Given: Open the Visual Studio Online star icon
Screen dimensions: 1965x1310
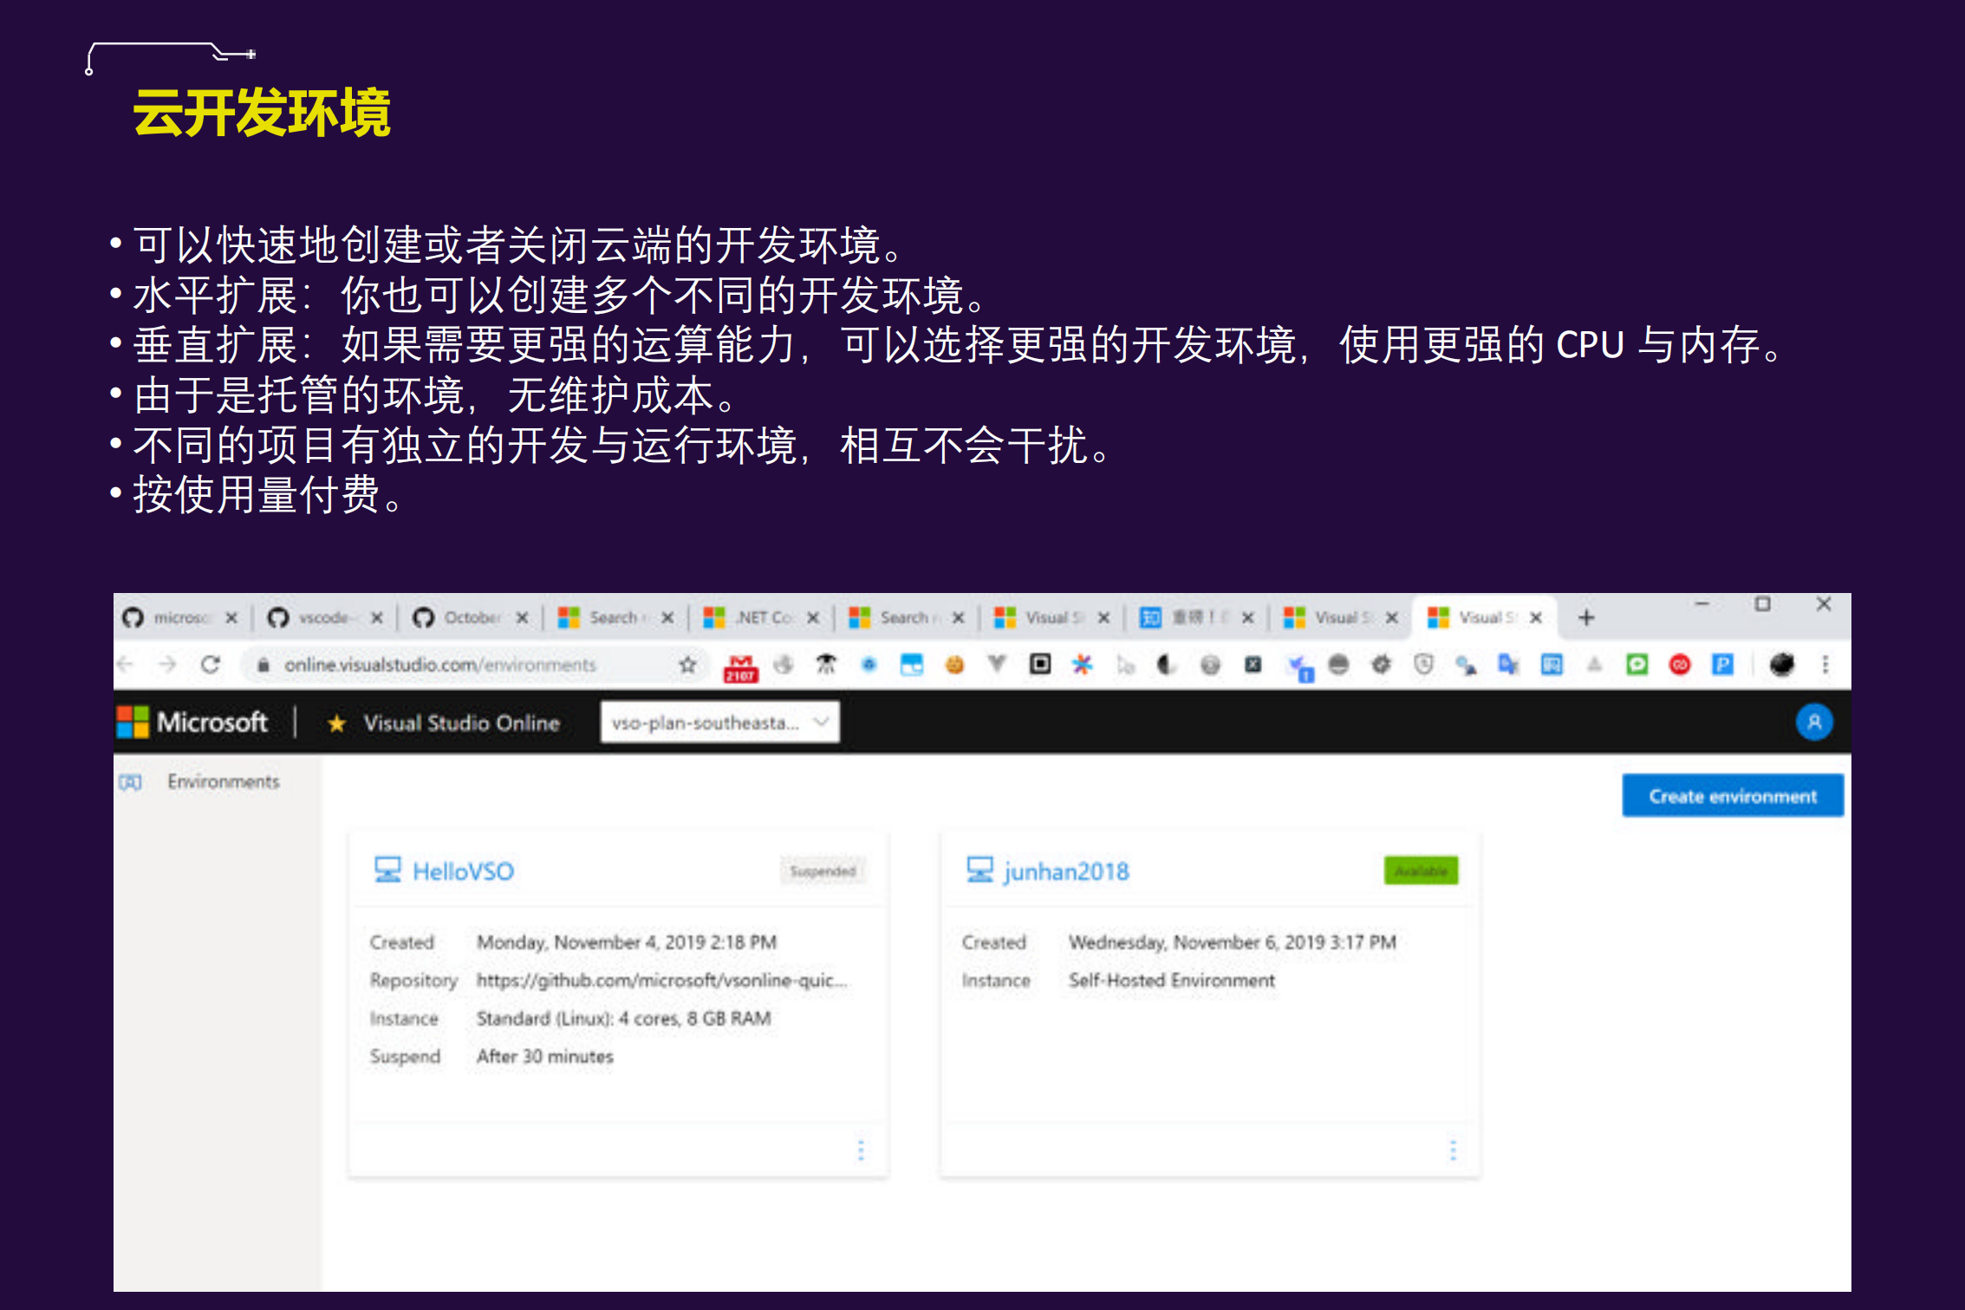Looking at the screenshot, I should [x=335, y=722].
